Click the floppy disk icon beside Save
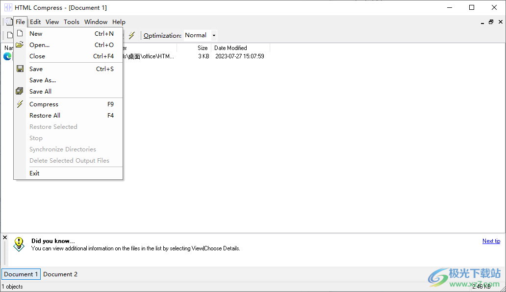Viewport: 506px width, 292px height. pyautogui.click(x=20, y=69)
